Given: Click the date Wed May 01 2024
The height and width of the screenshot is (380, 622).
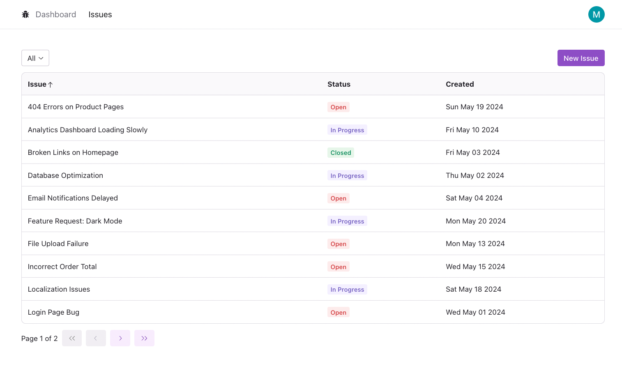Looking at the screenshot, I should [475, 312].
